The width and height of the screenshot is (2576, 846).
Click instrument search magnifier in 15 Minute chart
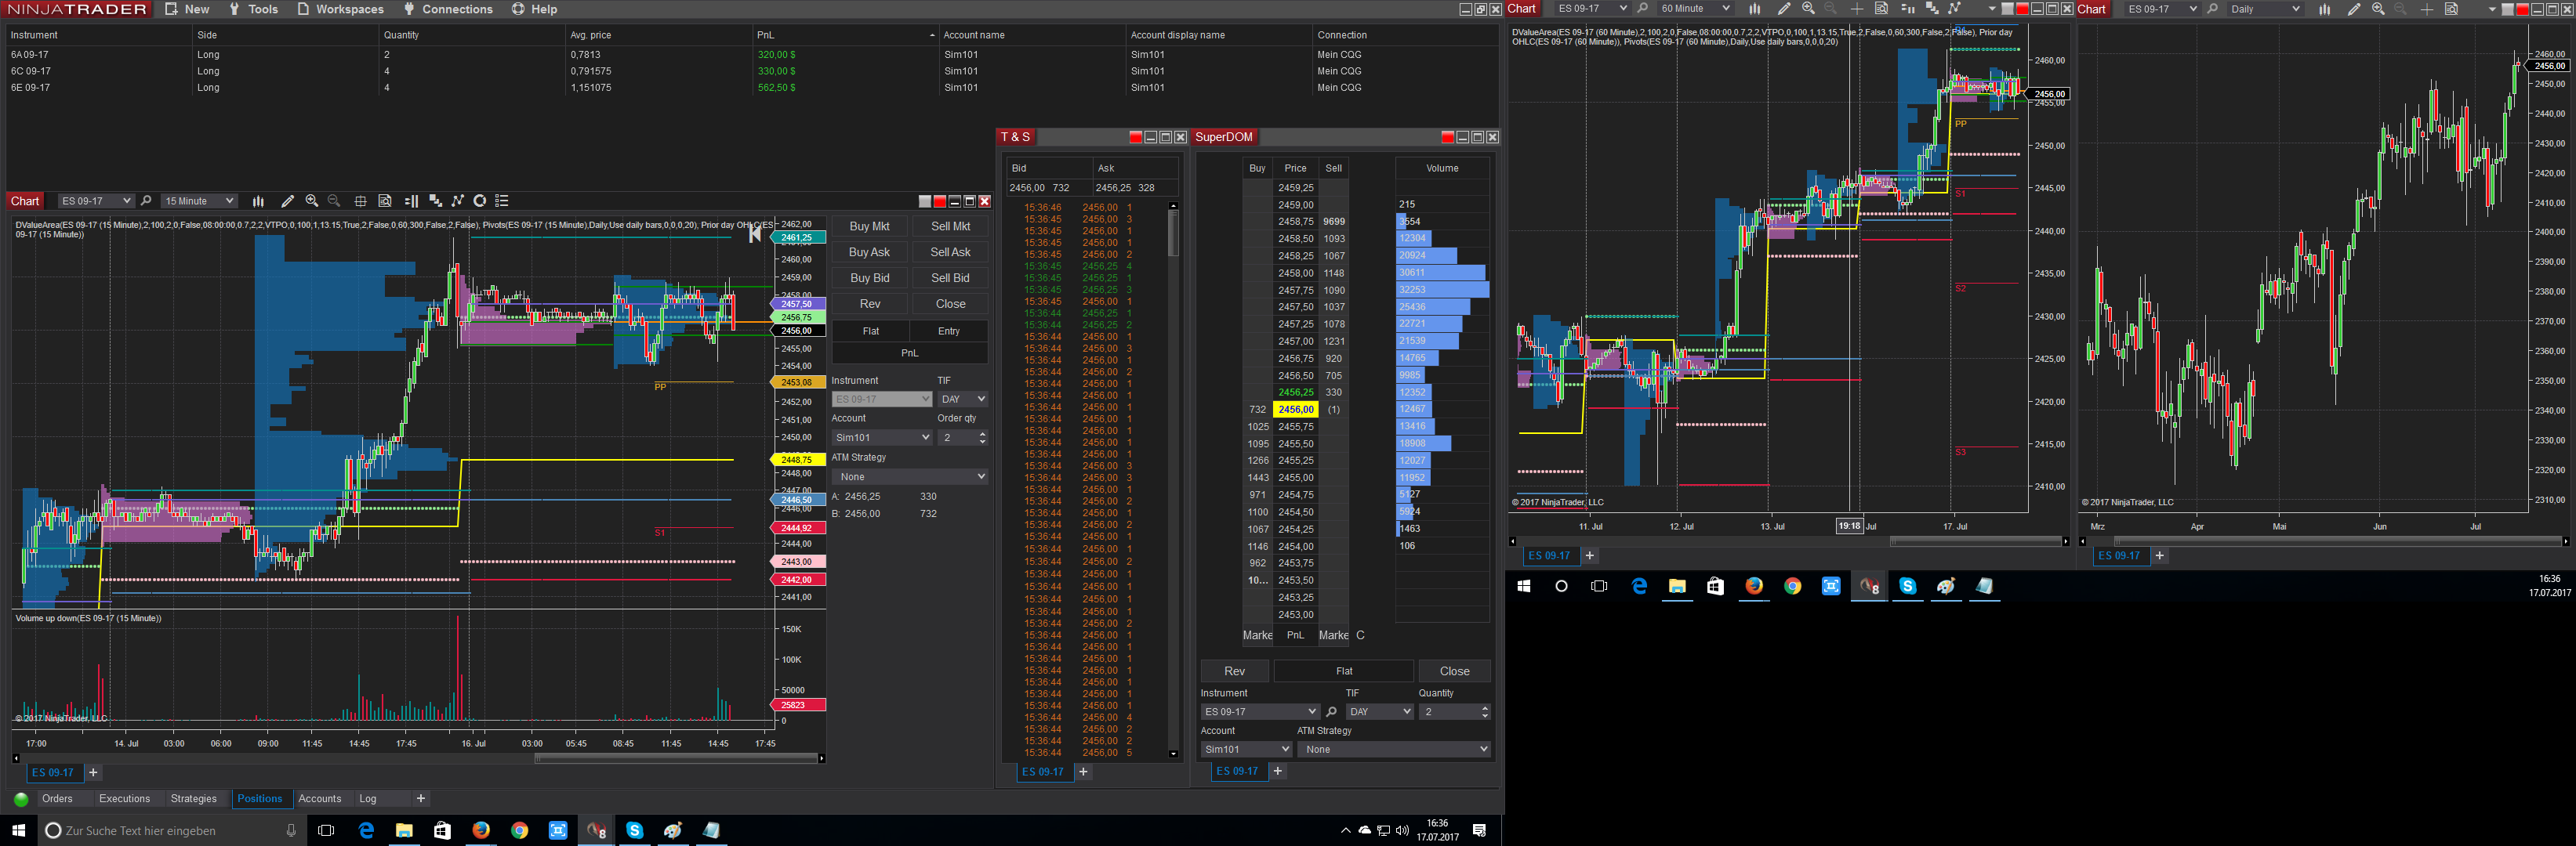tap(146, 201)
